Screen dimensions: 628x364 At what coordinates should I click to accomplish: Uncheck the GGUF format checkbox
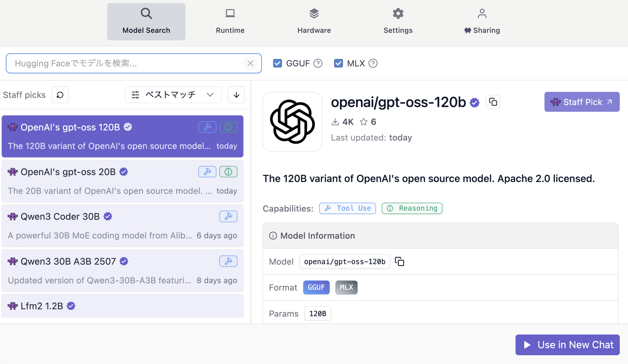point(277,63)
